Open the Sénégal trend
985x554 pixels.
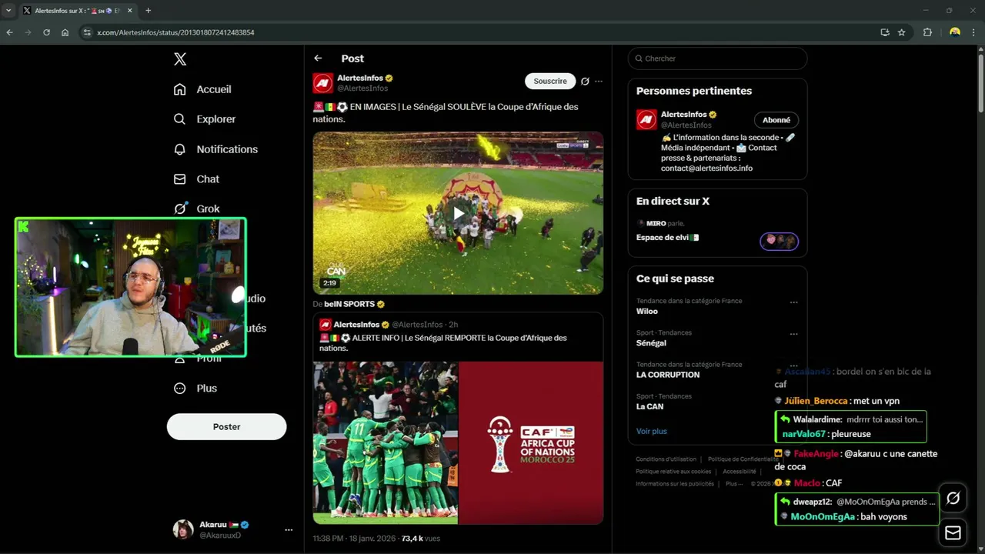(x=651, y=343)
